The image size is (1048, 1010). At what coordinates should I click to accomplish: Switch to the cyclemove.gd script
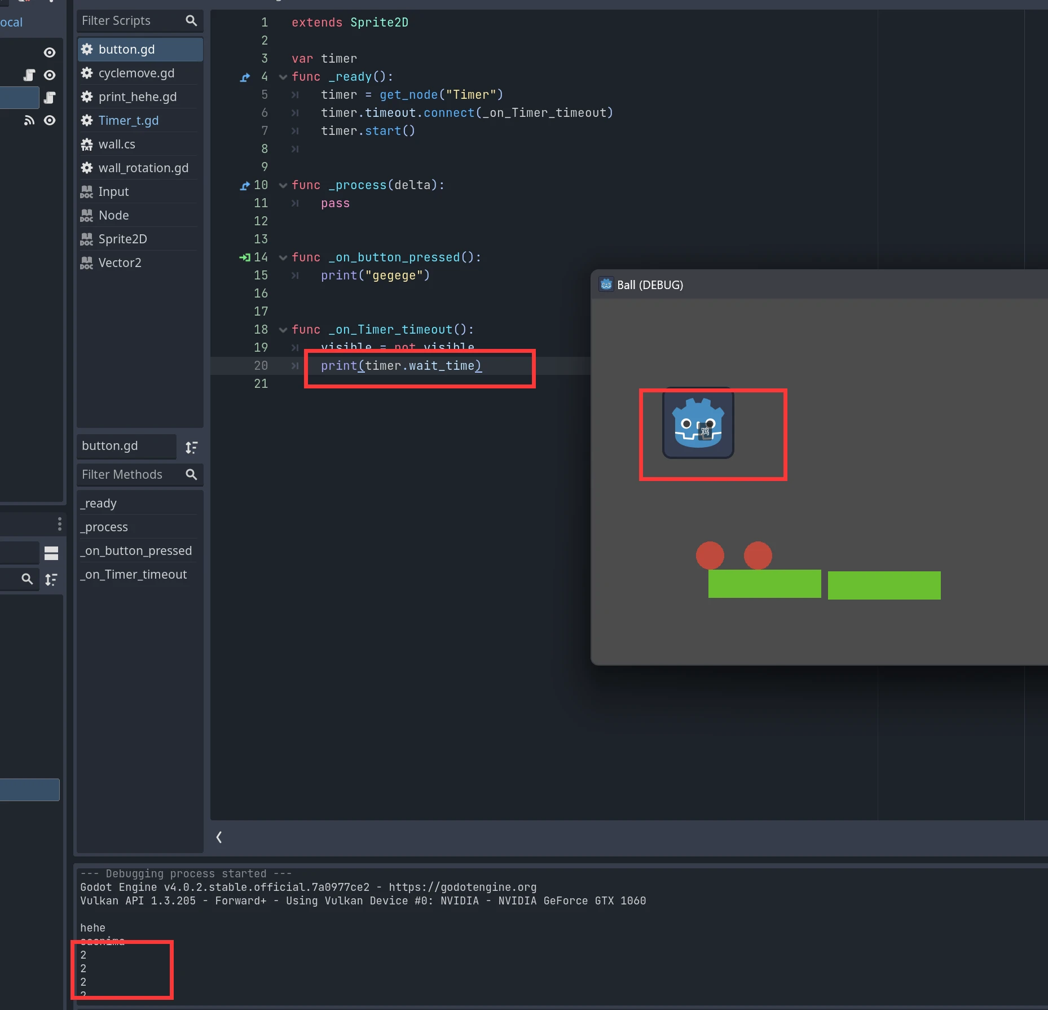136,73
